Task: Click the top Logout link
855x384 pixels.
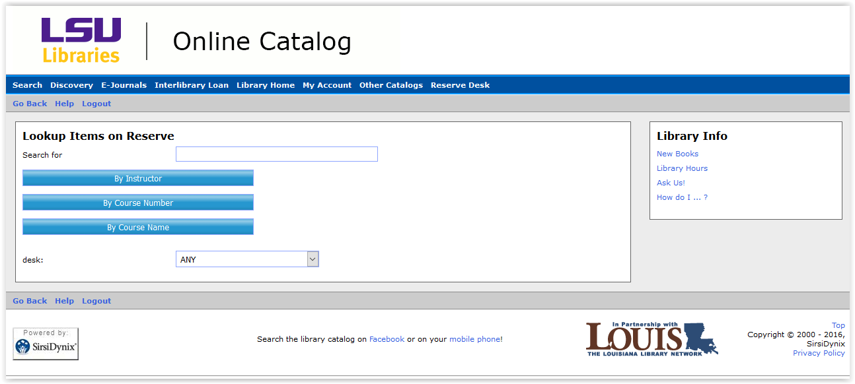Action: [x=96, y=104]
